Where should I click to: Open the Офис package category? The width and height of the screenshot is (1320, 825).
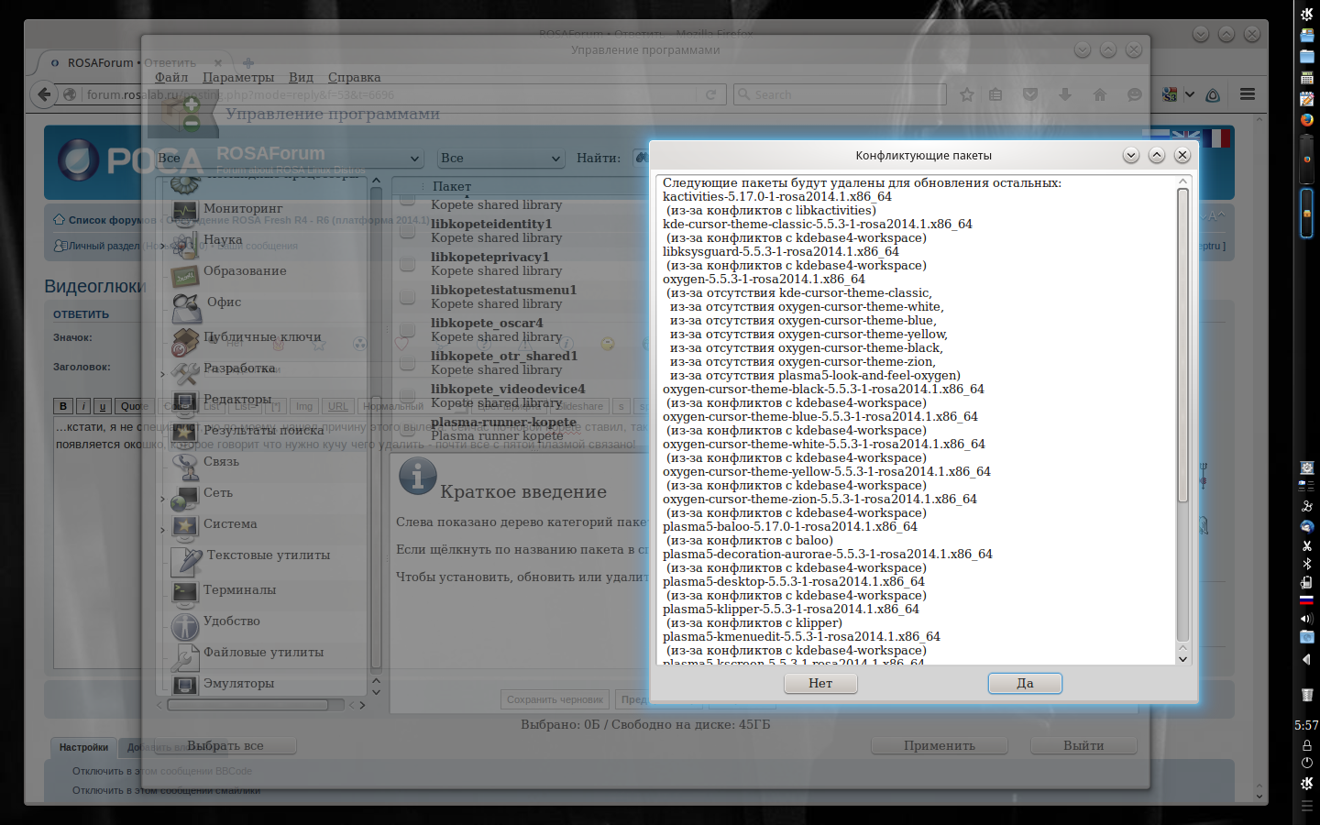click(224, 302)
